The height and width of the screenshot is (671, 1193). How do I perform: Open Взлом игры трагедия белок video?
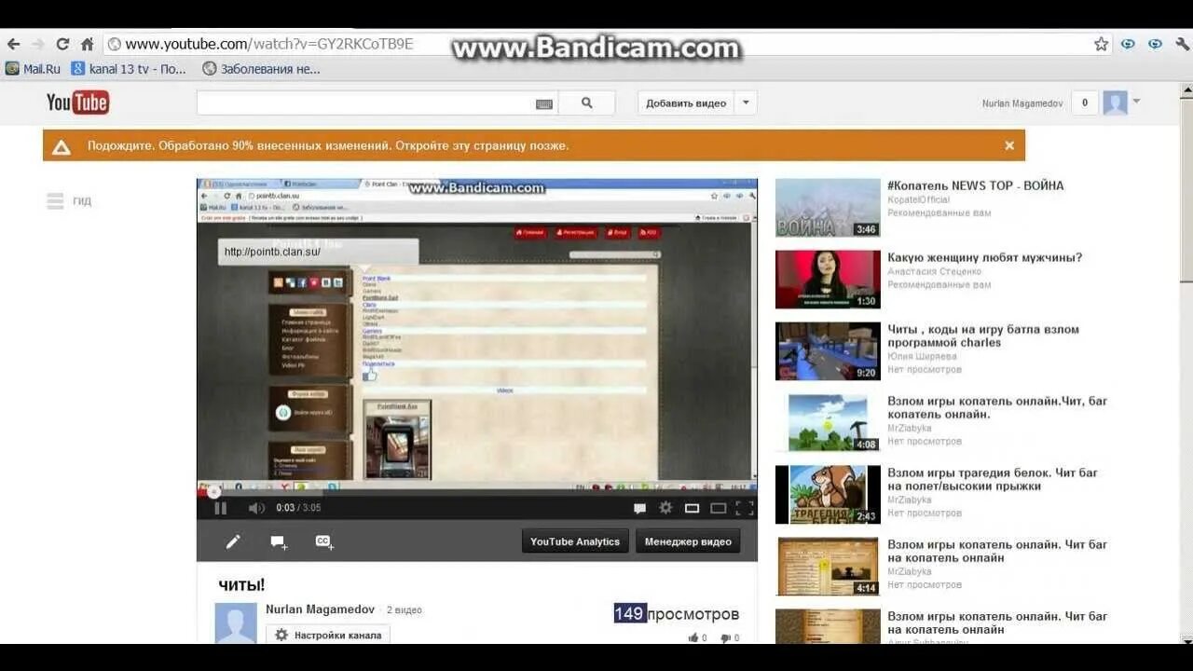coord(993,479)
